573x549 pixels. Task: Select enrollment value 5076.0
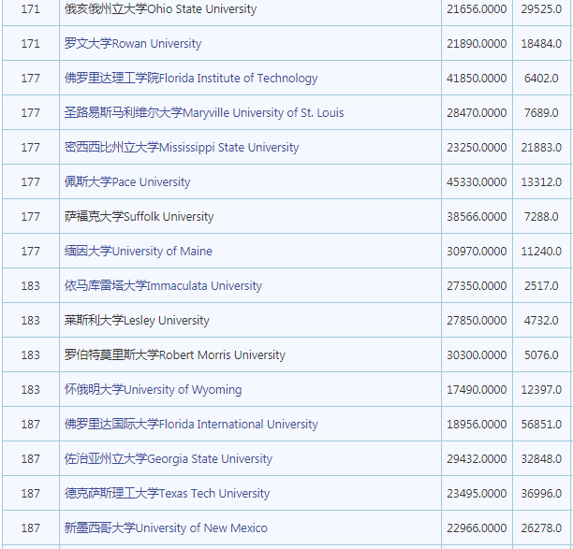(x=541, y=355)
